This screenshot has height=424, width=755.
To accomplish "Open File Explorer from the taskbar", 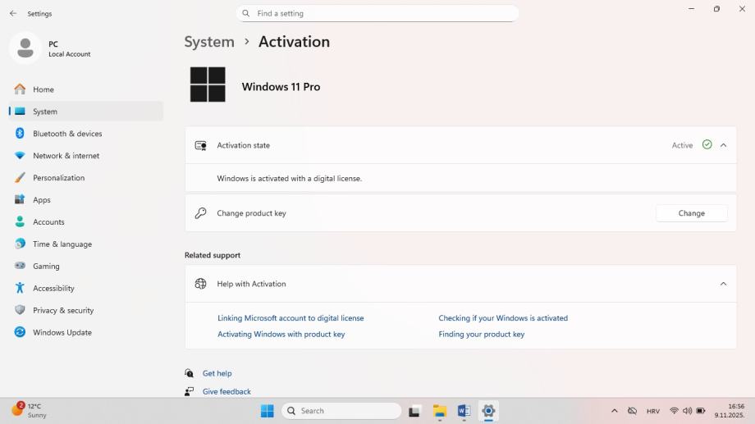I will pyautogui.click(x=439, y=411).
